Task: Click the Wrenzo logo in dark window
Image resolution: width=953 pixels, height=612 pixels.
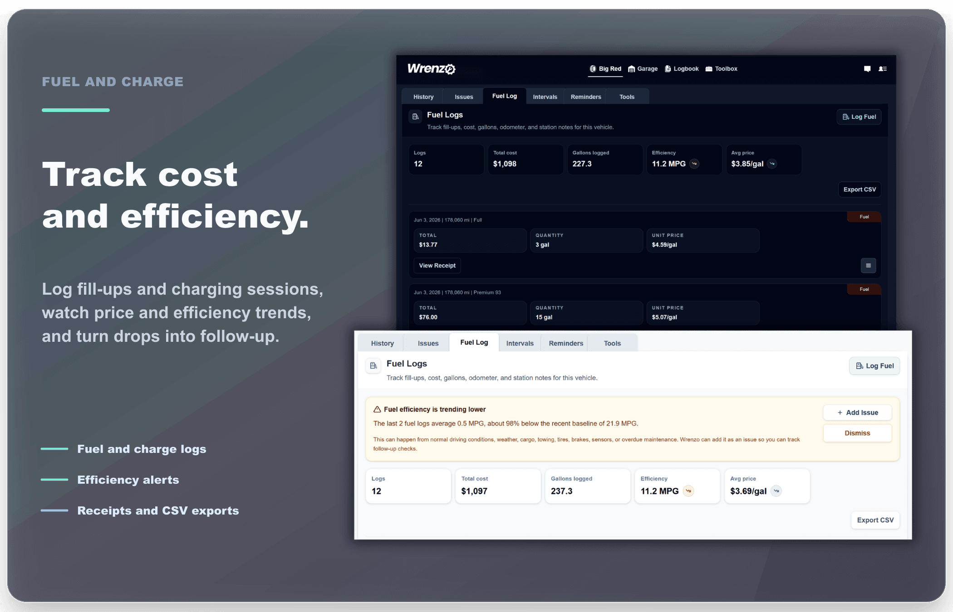Action: [431, 69]
